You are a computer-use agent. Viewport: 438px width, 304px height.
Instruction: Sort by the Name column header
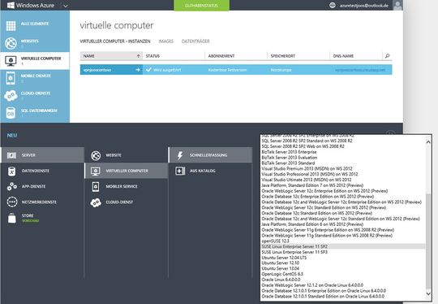point(111,56)
